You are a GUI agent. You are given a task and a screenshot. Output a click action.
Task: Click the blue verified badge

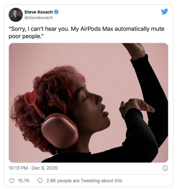[57, 12]
